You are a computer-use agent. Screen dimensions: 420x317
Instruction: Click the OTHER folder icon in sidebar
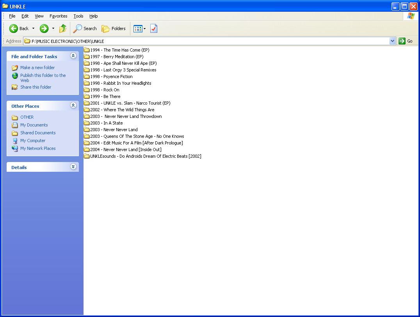point(15,118)
